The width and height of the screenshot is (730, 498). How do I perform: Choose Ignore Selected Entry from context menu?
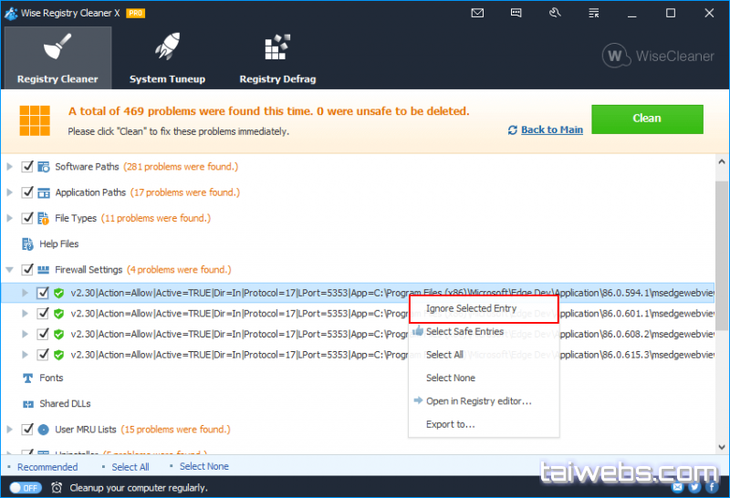tap(471, 308)
